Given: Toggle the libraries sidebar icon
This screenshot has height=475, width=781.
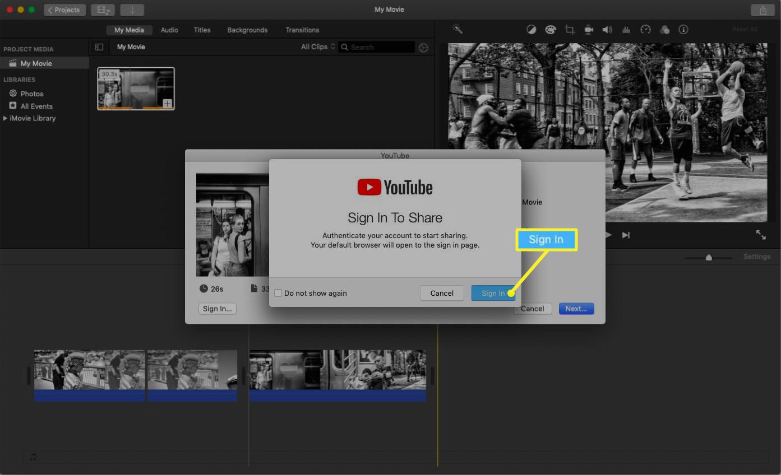Looking at the screenshot, I should click(x=99, y=47).
